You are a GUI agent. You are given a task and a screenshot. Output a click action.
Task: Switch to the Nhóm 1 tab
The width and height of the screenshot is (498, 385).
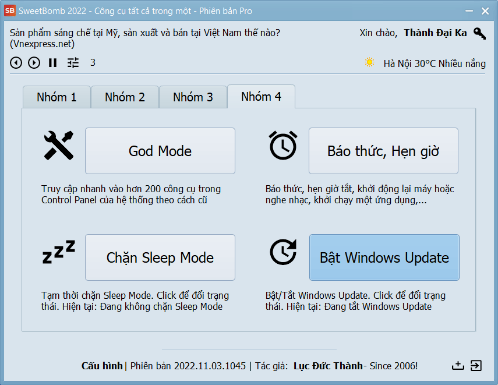click(56, 97)
